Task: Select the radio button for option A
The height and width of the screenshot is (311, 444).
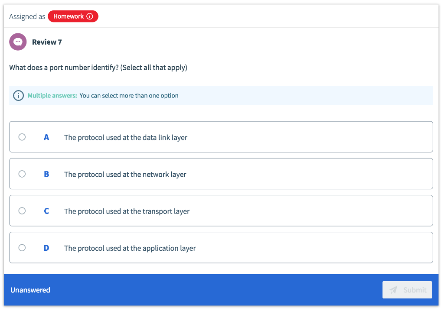Action: coord(22,137)
